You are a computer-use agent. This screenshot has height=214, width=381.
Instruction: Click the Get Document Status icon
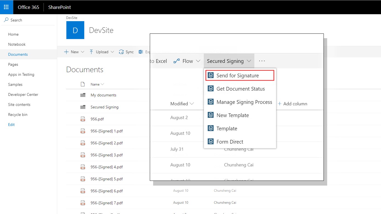pos(211,89)
